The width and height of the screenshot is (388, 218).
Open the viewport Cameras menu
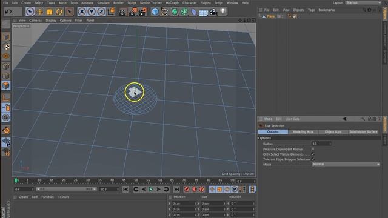coord(35,21)
